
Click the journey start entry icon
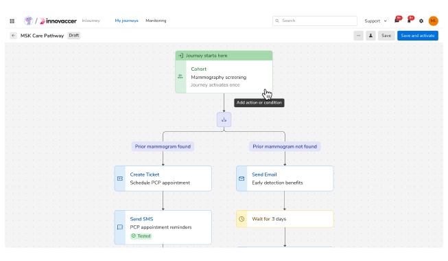[x=181, y=56]
